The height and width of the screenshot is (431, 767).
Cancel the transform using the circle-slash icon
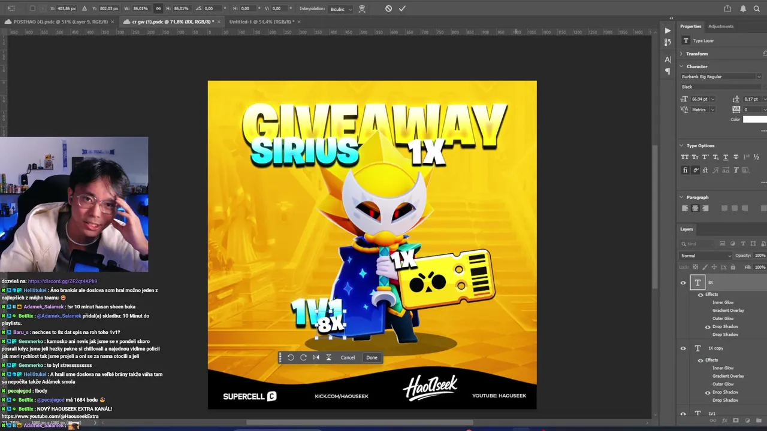pyautogui.click(x=388, y=8)
